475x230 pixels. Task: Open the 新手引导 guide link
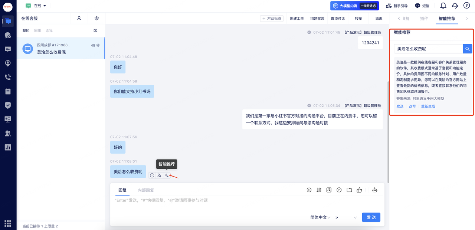point(397,6)
